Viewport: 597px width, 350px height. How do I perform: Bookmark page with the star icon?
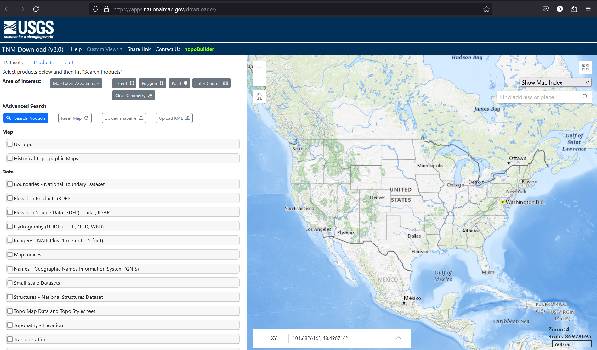(x=486, y=9)
